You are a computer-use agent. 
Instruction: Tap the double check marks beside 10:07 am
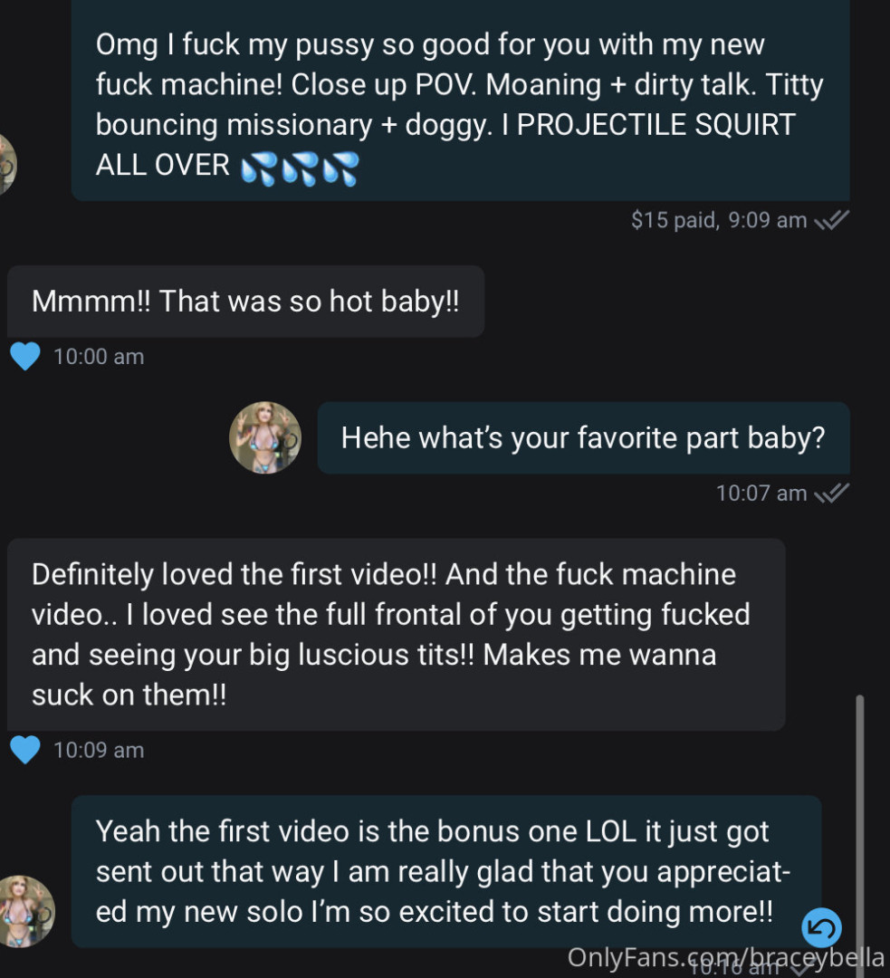tap(831, 494)
